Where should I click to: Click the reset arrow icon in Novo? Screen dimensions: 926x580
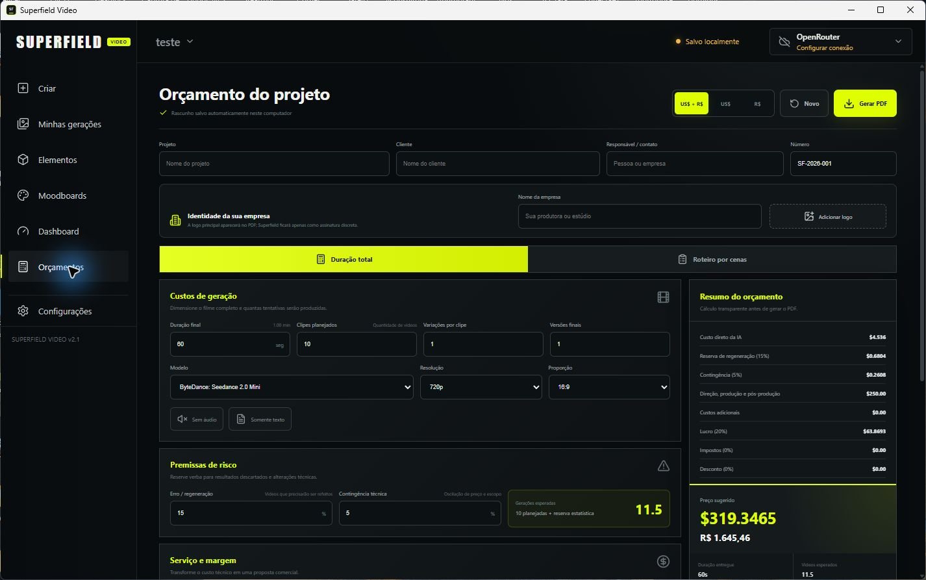click(x=794, y=103)
